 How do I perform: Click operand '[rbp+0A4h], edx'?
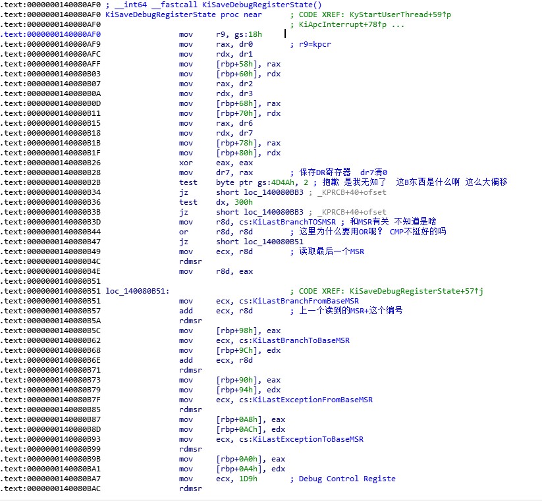[x=251, y=469]
